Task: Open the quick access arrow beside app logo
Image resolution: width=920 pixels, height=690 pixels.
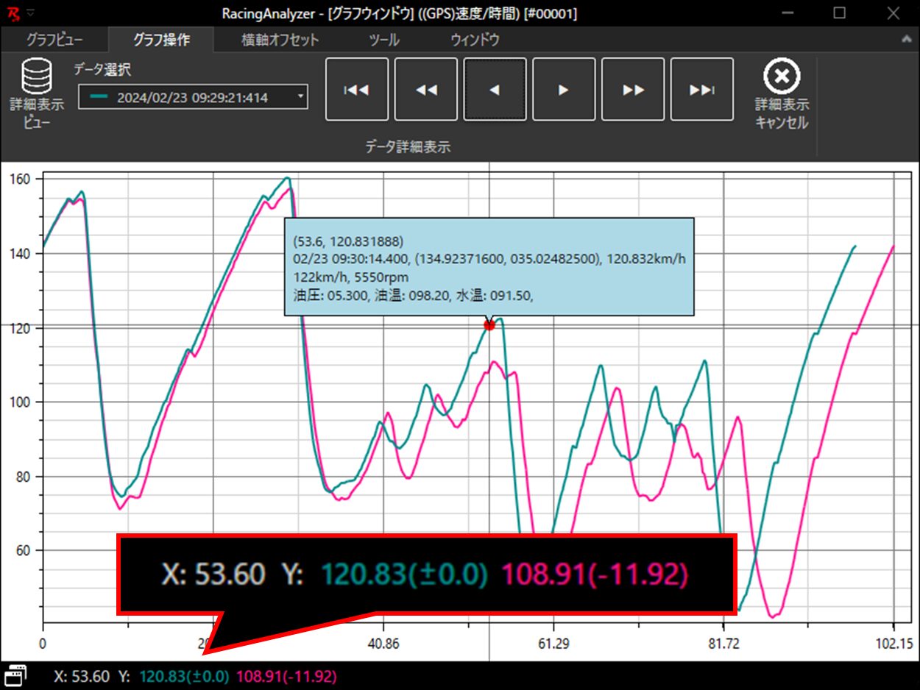Action: pos(32,13)
